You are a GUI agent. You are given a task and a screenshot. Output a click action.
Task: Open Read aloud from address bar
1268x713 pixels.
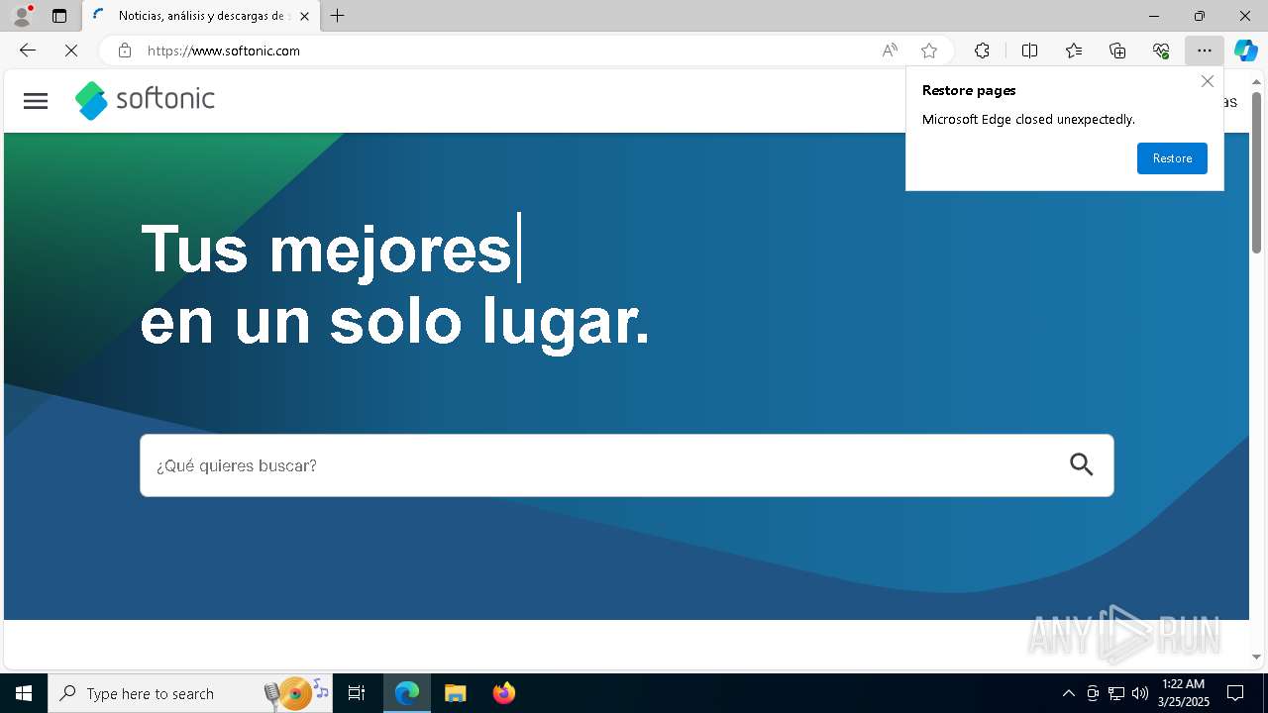(890, 51)
